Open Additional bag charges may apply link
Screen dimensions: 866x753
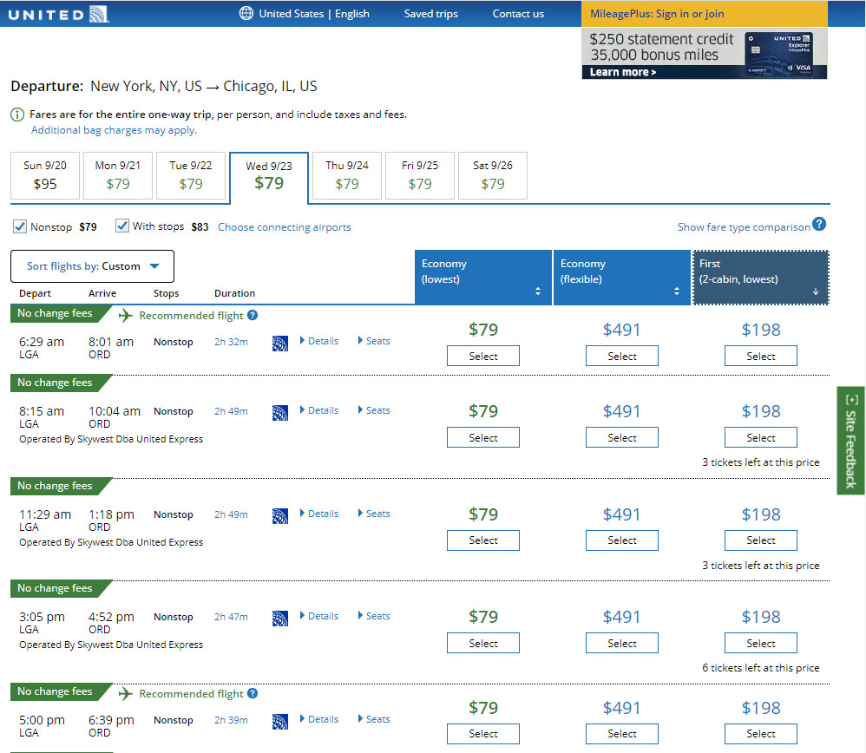114,130
